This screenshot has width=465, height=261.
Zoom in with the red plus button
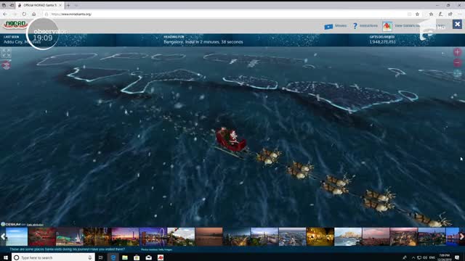click(x=457, y=52)
